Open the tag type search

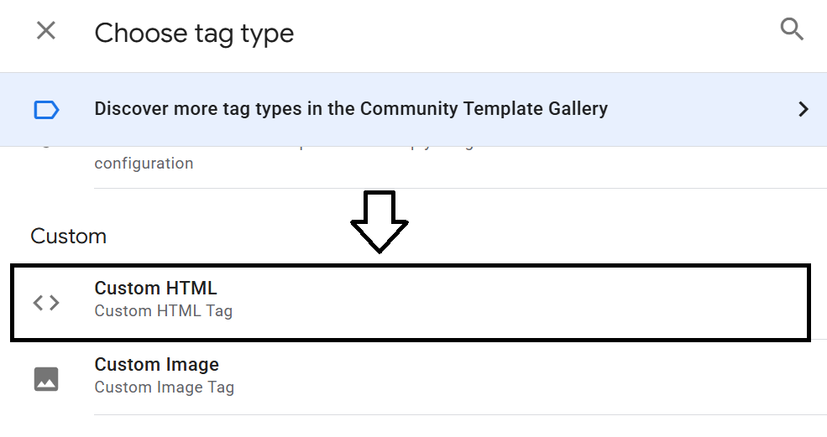(x=792, y=29)
